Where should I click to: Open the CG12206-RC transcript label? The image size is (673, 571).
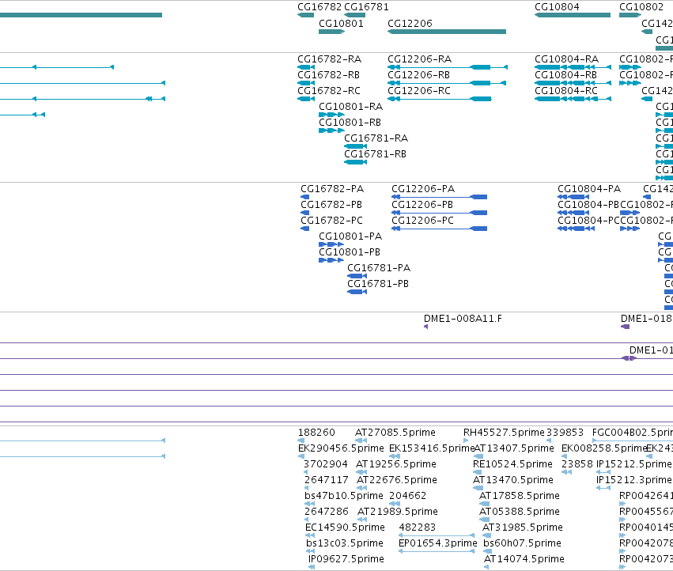[419, 91]
